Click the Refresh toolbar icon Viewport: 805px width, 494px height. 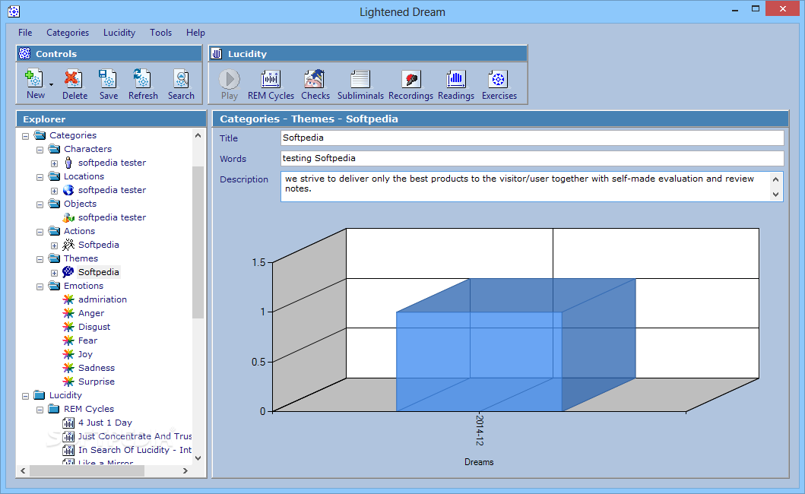point(141,78)
